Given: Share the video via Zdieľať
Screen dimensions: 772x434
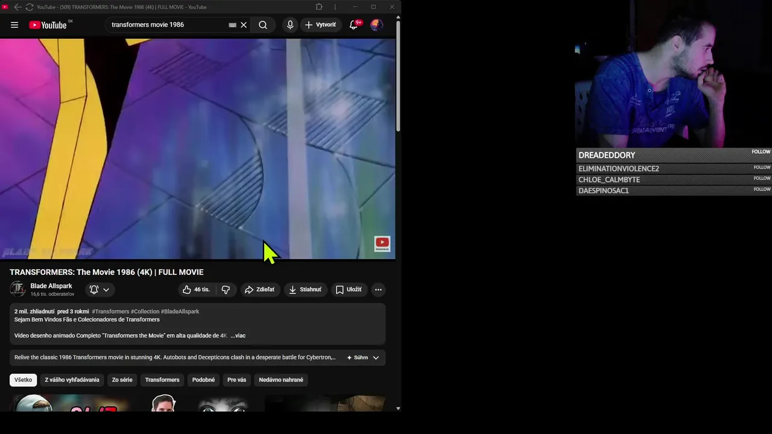Looking at the screenshot, I should (x=259, y=289).
